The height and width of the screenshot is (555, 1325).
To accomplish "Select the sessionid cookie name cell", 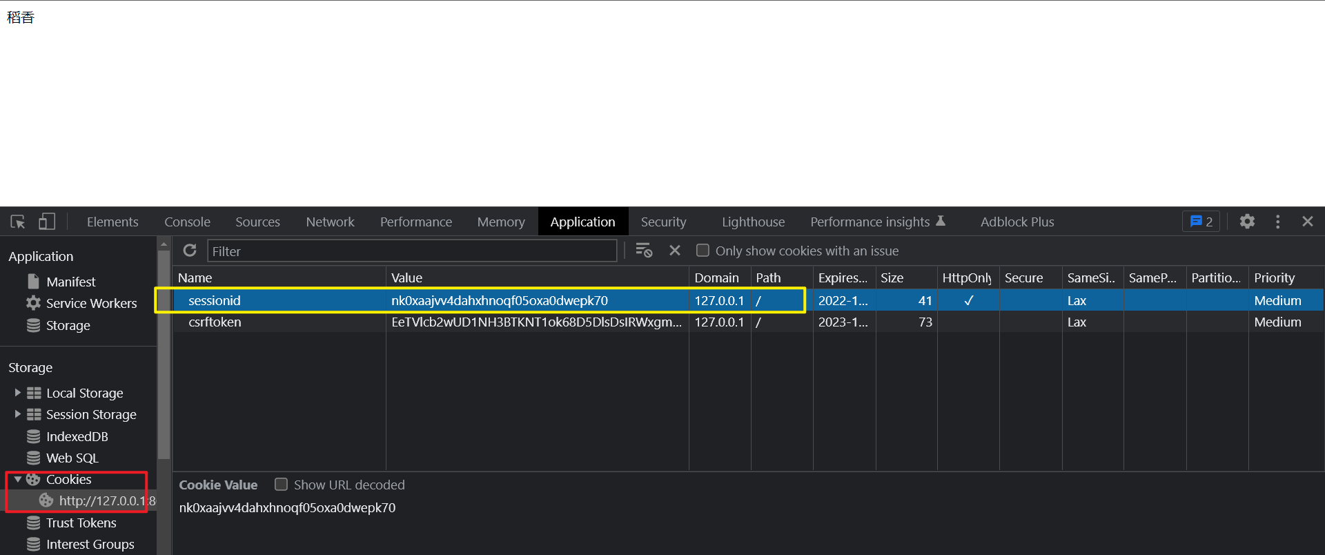I will [x=279, y=300].
